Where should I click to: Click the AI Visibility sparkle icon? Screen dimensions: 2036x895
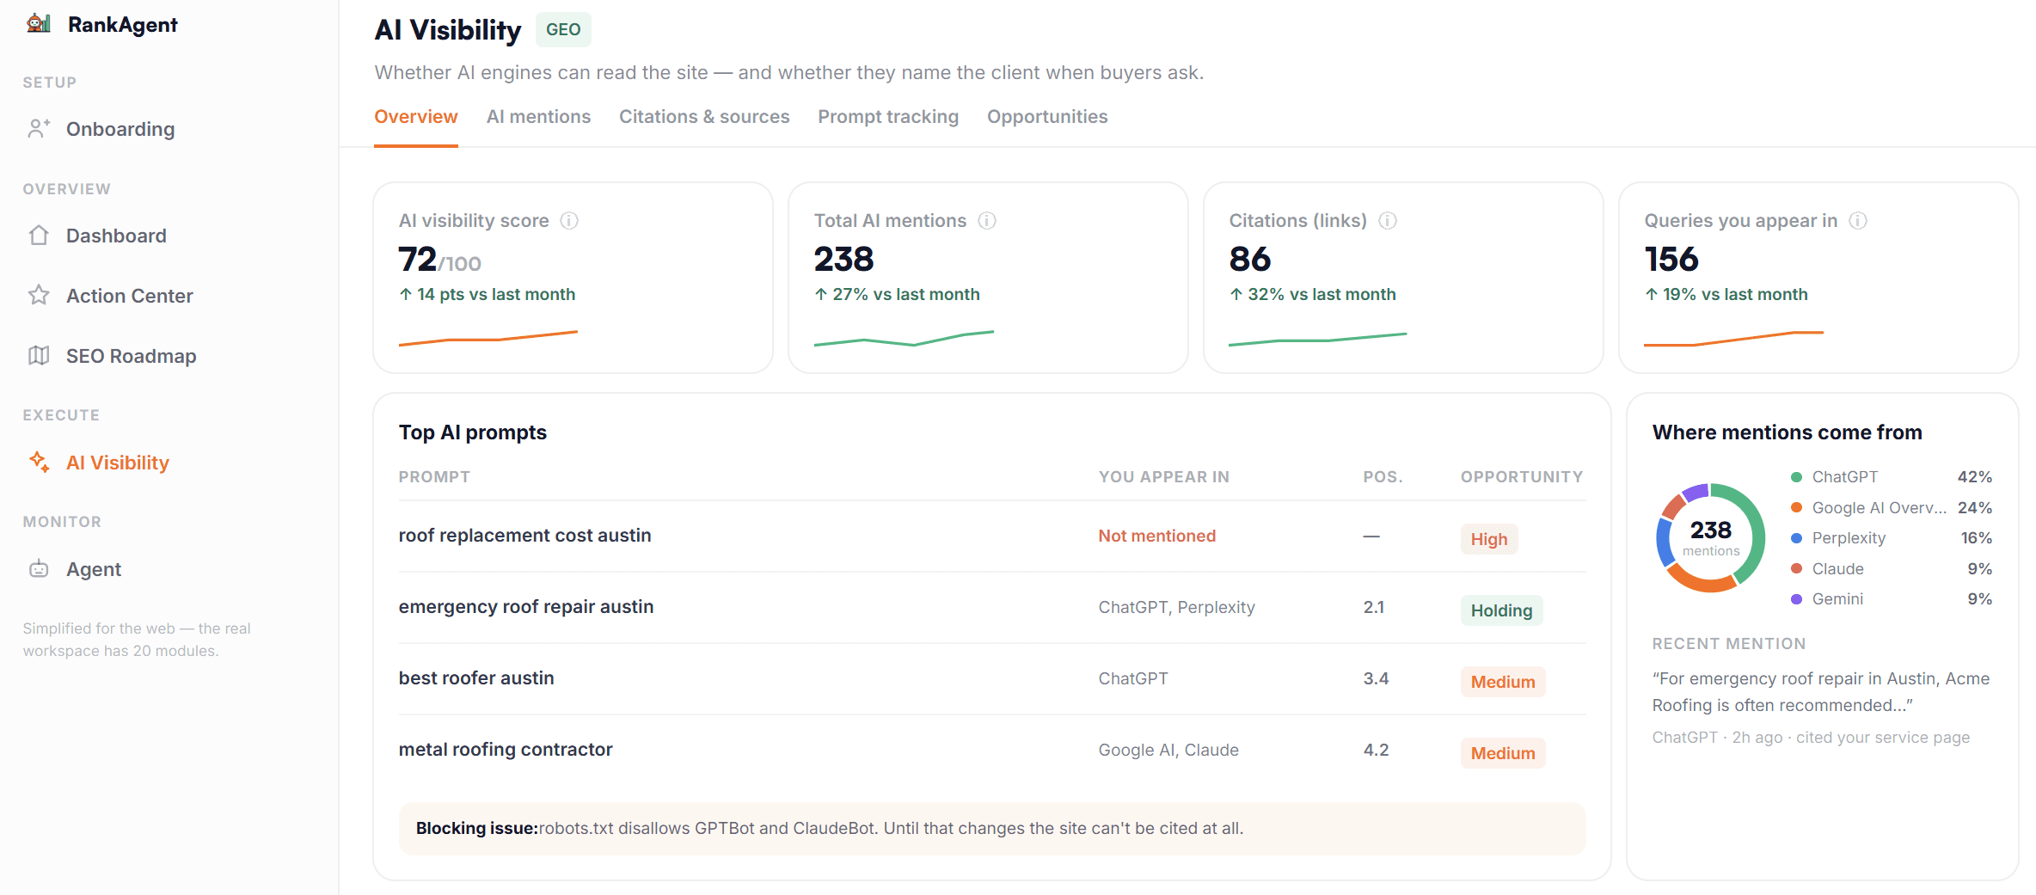pos(39,463)
